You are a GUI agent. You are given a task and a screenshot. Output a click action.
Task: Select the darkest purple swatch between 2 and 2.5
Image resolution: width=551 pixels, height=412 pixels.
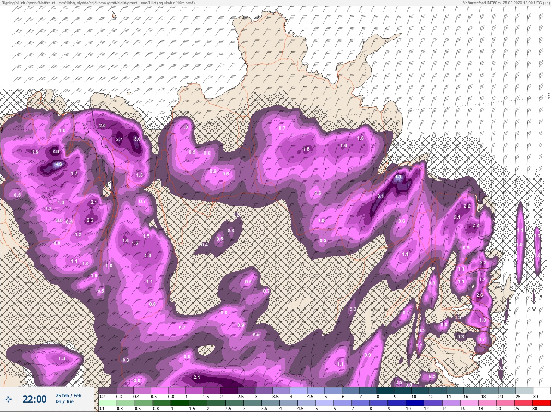point(230,390)
